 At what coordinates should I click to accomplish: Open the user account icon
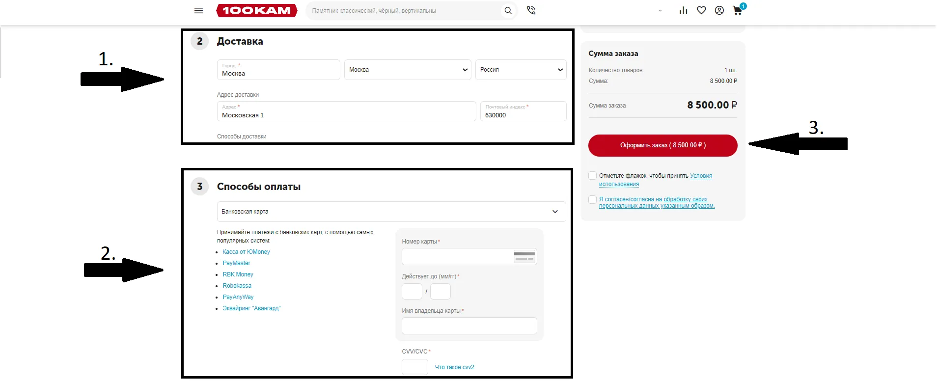719,10
